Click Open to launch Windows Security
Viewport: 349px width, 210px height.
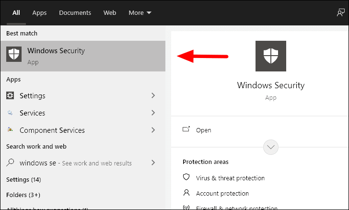click(x=203, y=130)
